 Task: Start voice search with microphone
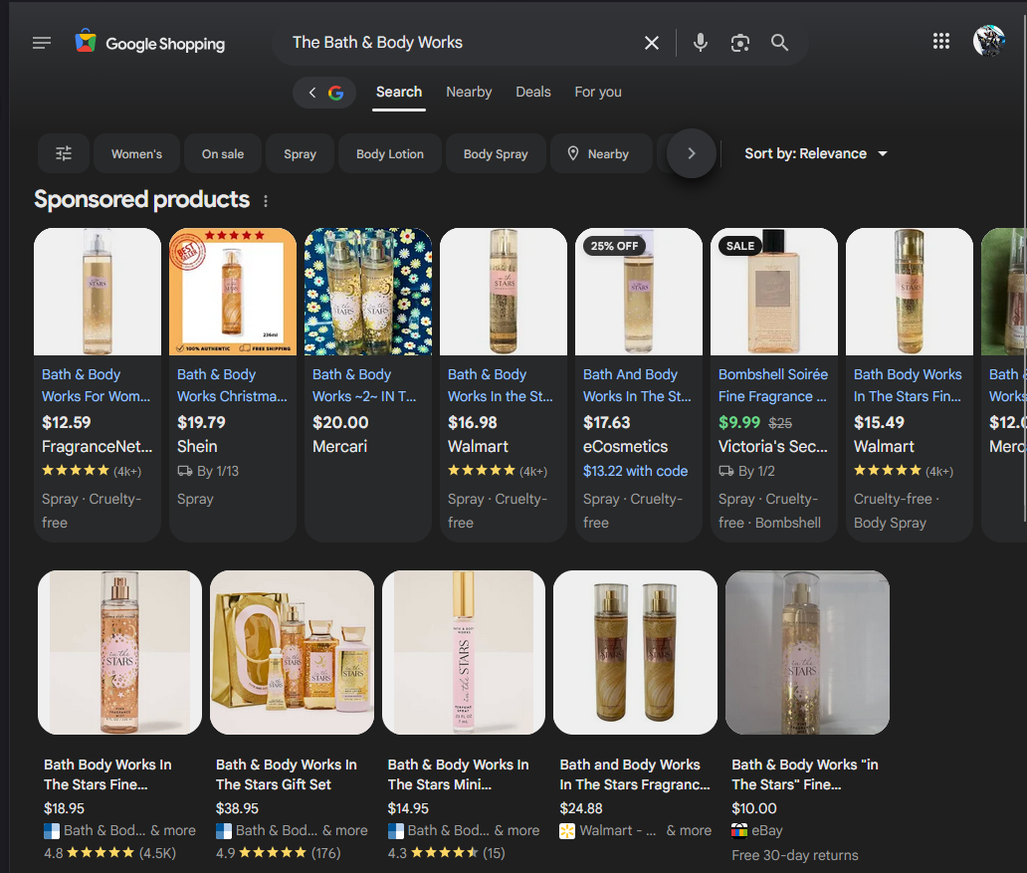(x=701, y=43)
